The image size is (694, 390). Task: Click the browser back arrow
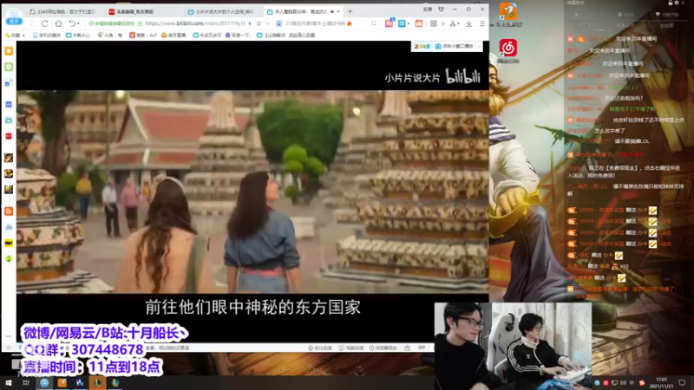31,23
